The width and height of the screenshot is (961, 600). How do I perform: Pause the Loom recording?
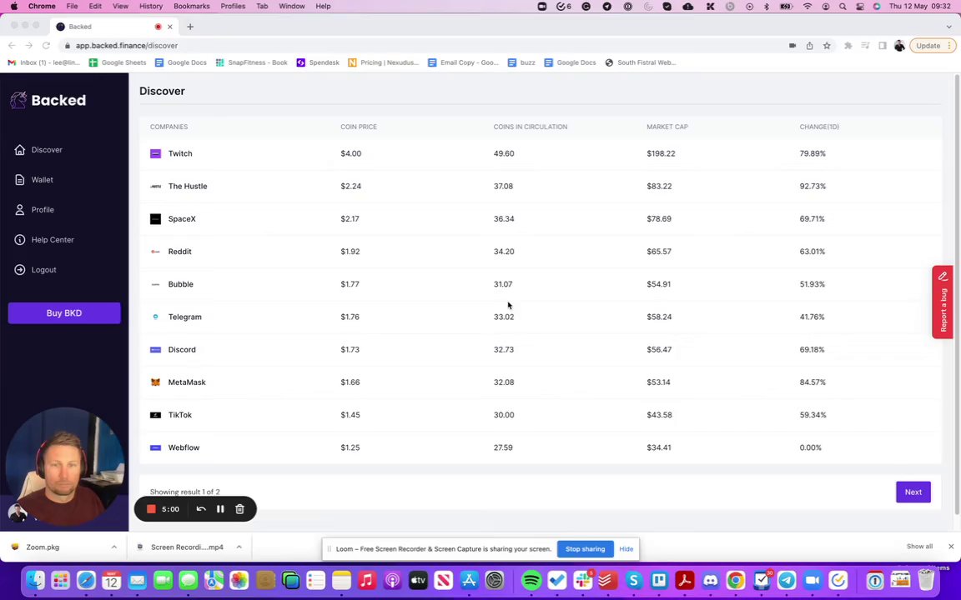click(x=220, y=509)
